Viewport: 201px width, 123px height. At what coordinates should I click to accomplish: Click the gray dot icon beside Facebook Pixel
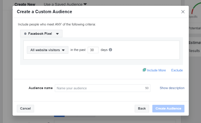25,33
